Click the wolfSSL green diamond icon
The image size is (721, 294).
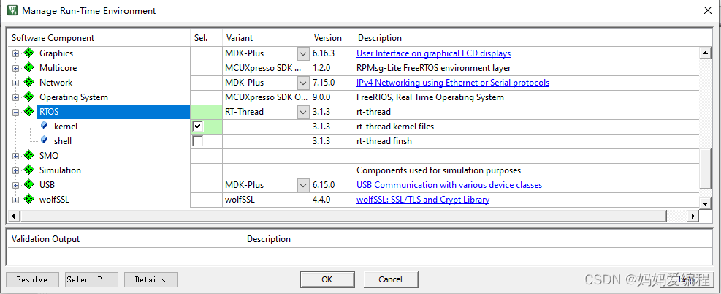click(29, 199)
